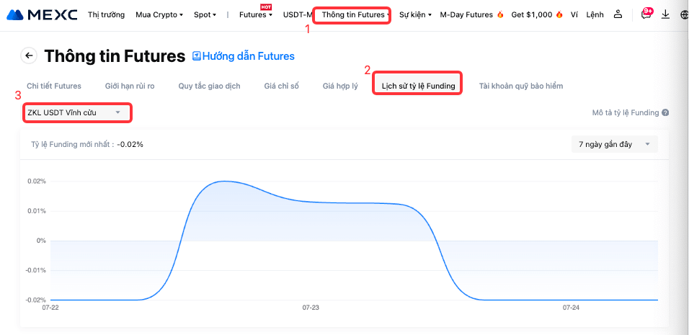
Task: Click the globe language icon
Action: (x=684, y=14)
